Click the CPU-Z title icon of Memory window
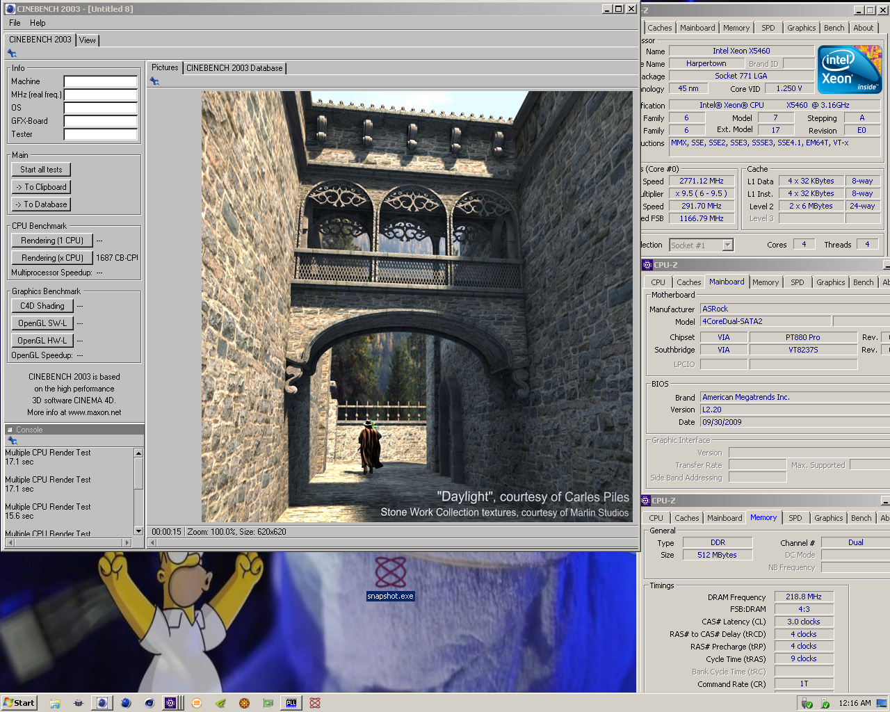This screenshot has width=890, height=712. pyautogui.click(x=646, y=501)
